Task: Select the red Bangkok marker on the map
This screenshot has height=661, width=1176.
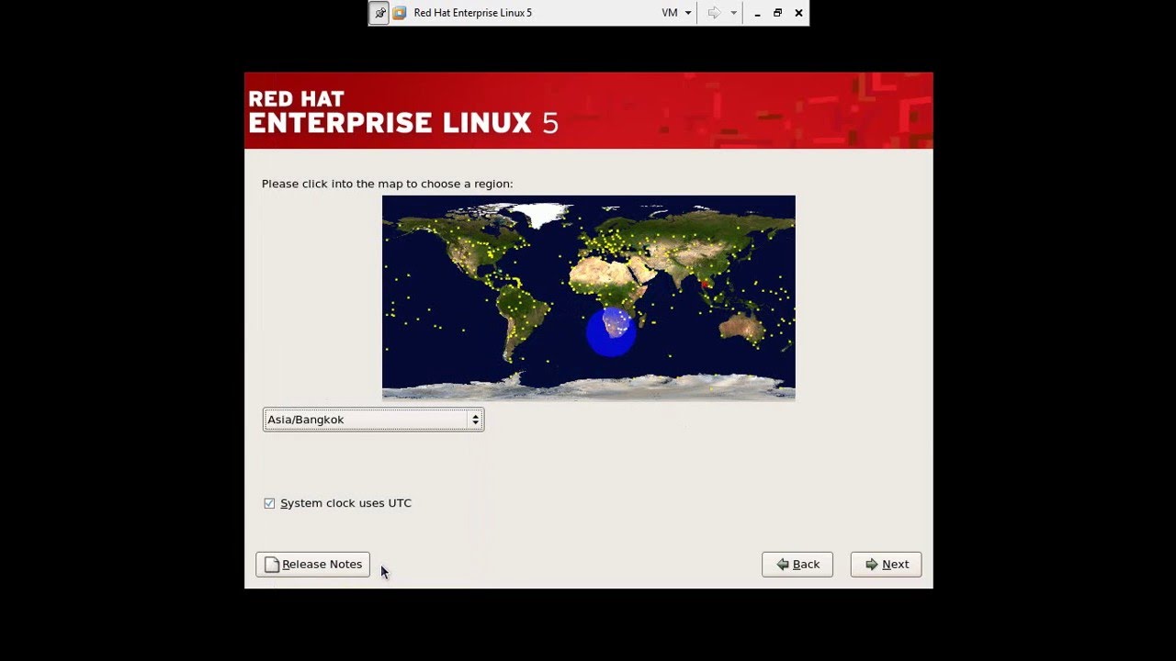Action: pos(705,286)
